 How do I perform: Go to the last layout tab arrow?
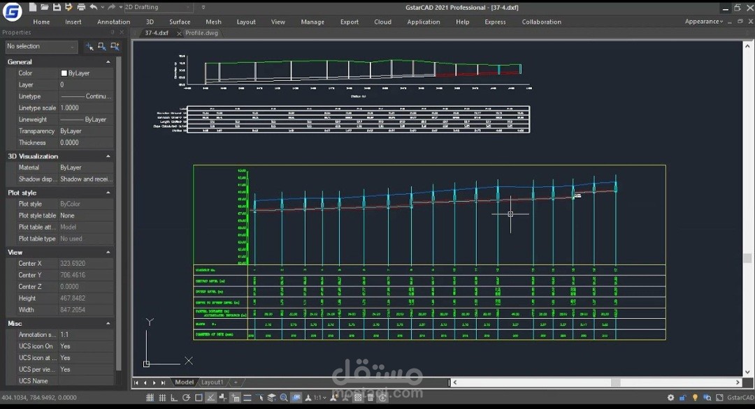coord(163,382)
